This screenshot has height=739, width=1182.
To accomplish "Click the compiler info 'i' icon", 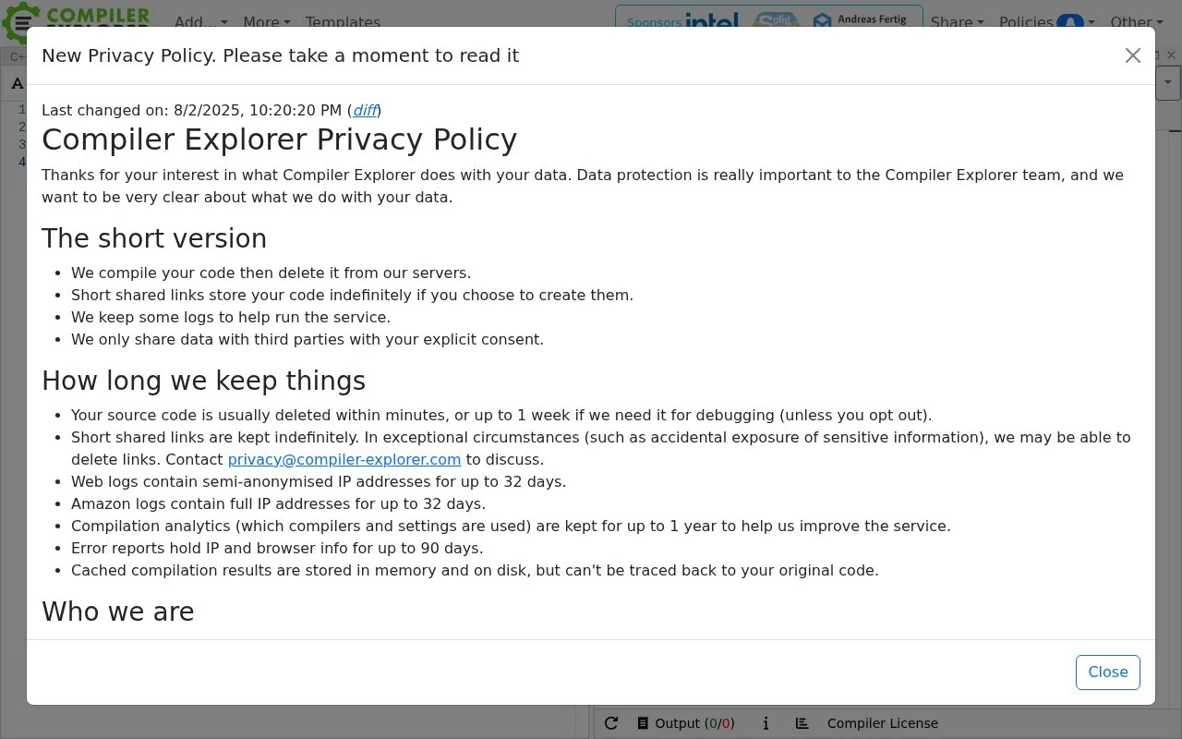I will [x=766, y=724].
